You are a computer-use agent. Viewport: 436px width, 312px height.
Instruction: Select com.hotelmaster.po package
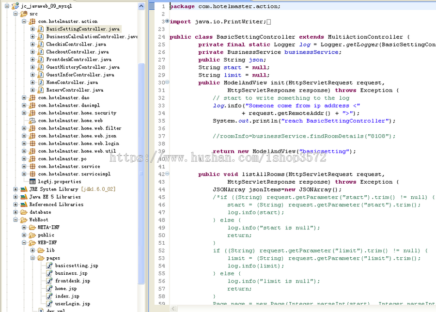[62, 159]
